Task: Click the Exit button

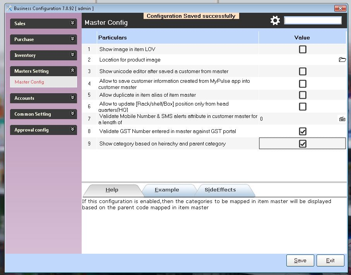Action: [x=330, y=260]
